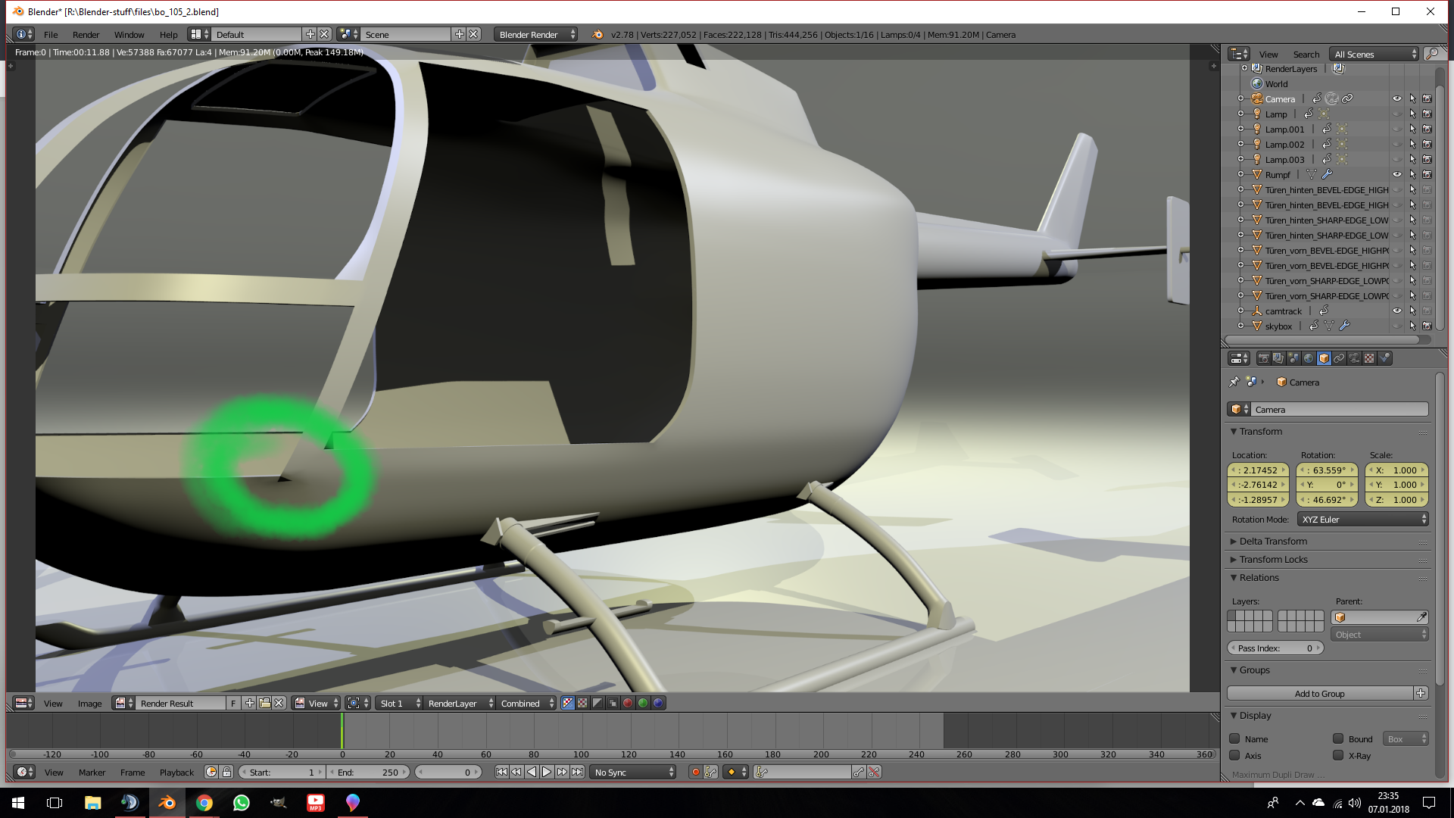Open the Image menu in the image editor
Screen dimensions: 1454x818
click(89, 703)
